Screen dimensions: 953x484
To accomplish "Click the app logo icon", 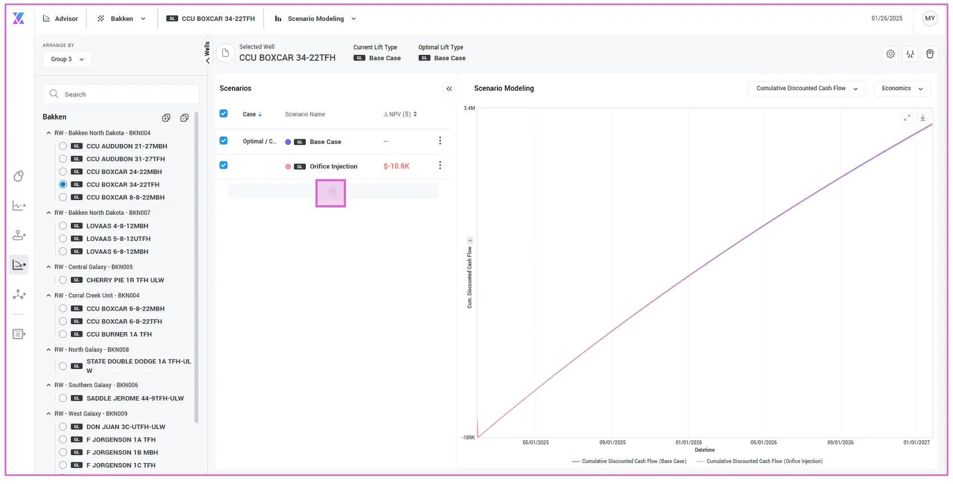I will click(x=19, y=19).
